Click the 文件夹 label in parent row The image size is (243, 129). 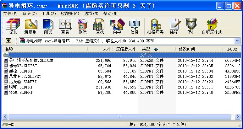(x=146, y=55)
